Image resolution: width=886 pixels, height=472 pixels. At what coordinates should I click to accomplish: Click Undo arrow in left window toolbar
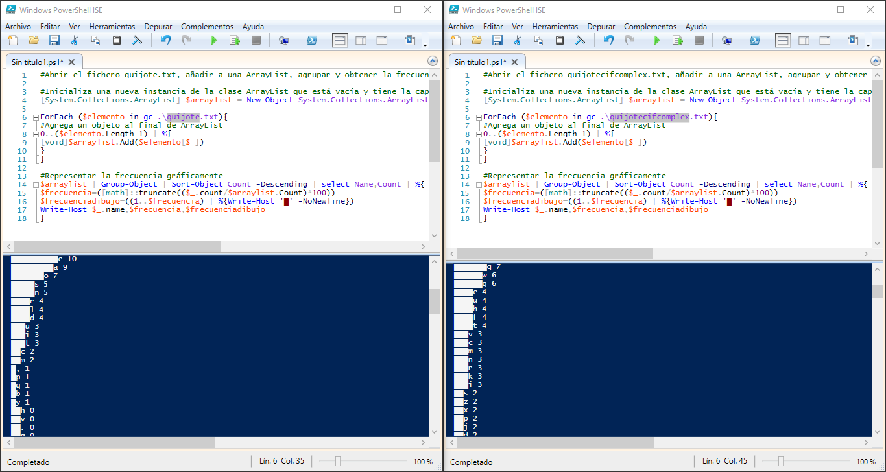(x=165, y=41)
